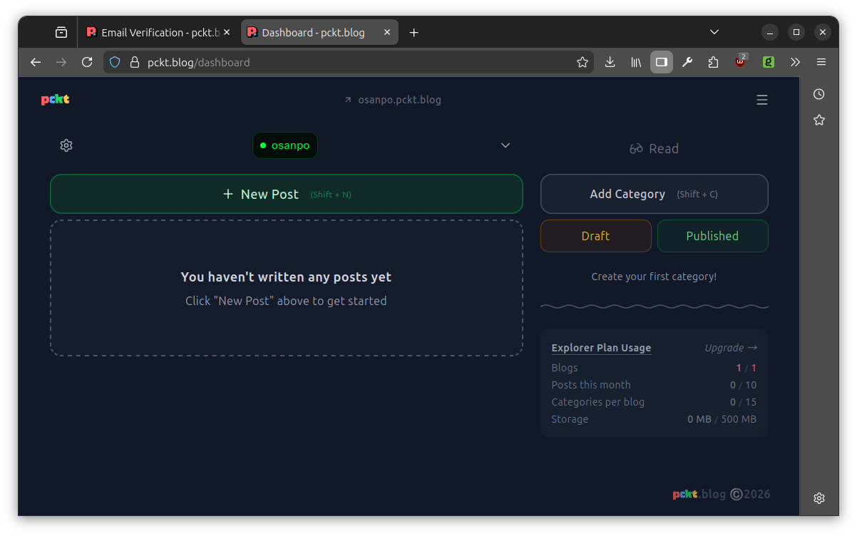Bookmark the page with the address bar star
The image size is (857, 536).
tap(583, 62)
